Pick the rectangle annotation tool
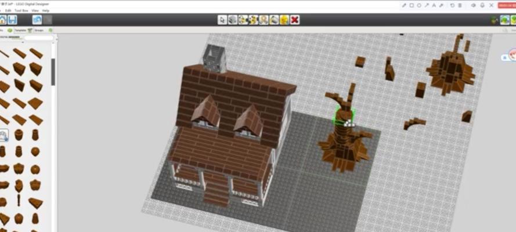The image size is (516, 232). 412,5
